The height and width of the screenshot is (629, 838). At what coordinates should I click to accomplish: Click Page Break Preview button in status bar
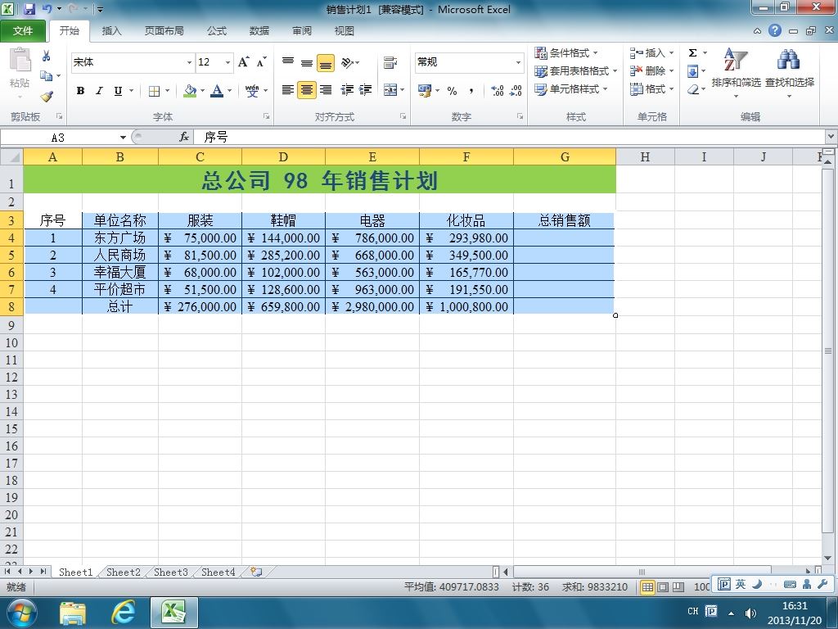(x=678, y=587)
